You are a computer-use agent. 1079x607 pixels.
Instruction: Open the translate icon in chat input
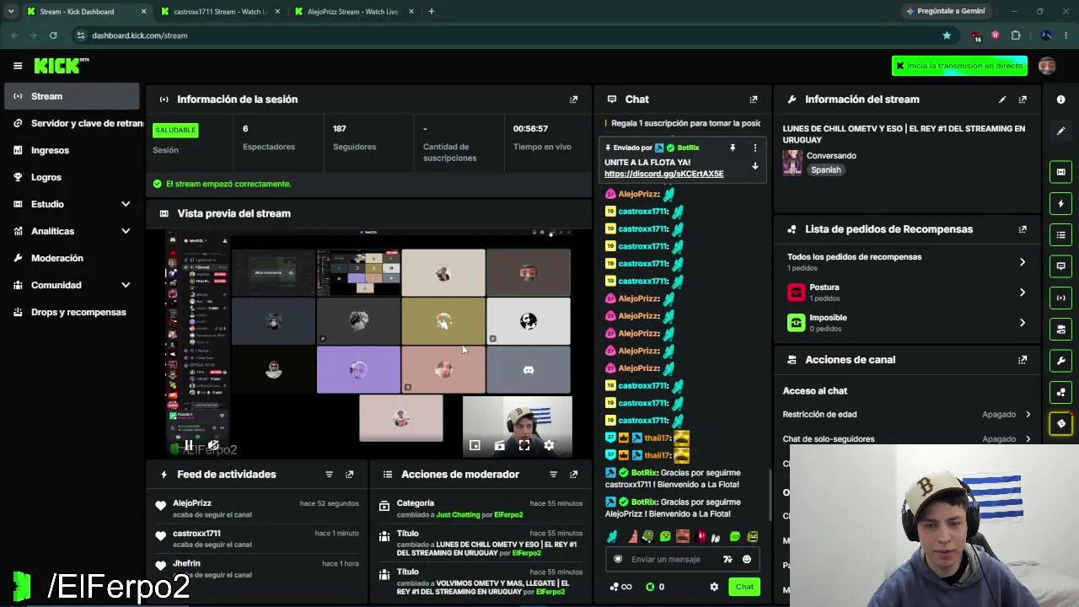(727, 559)
